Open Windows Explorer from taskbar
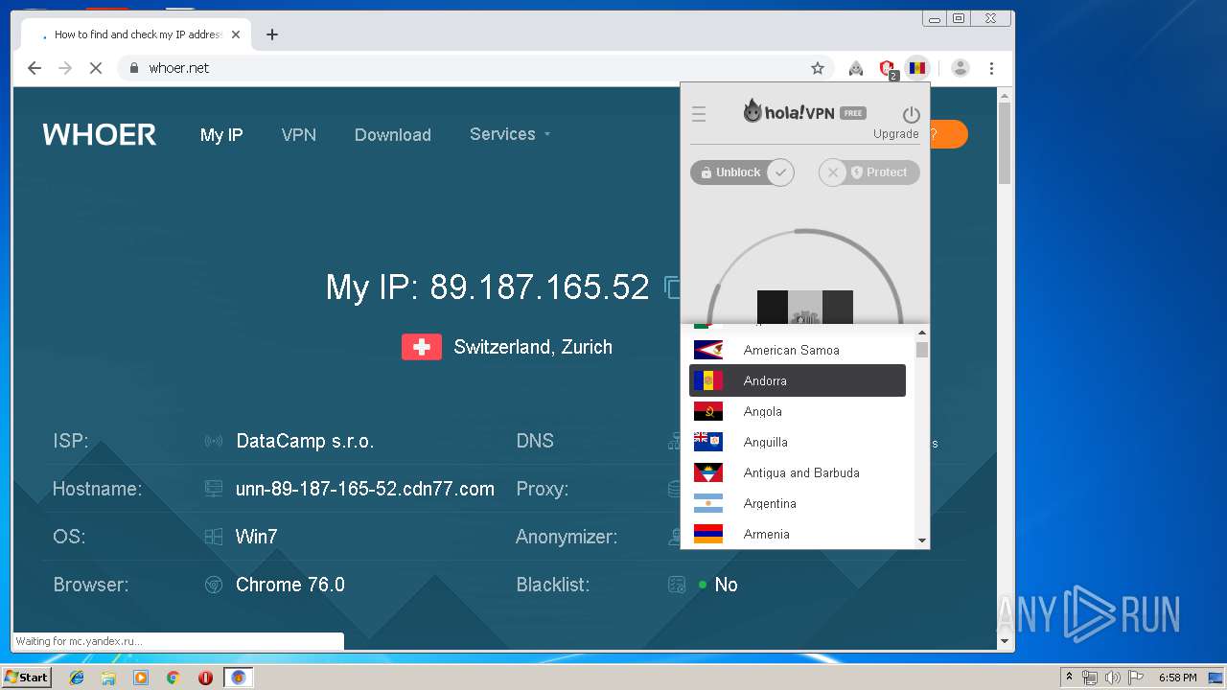The height and width of the screenshot is (690, 1227). [108, 678]
